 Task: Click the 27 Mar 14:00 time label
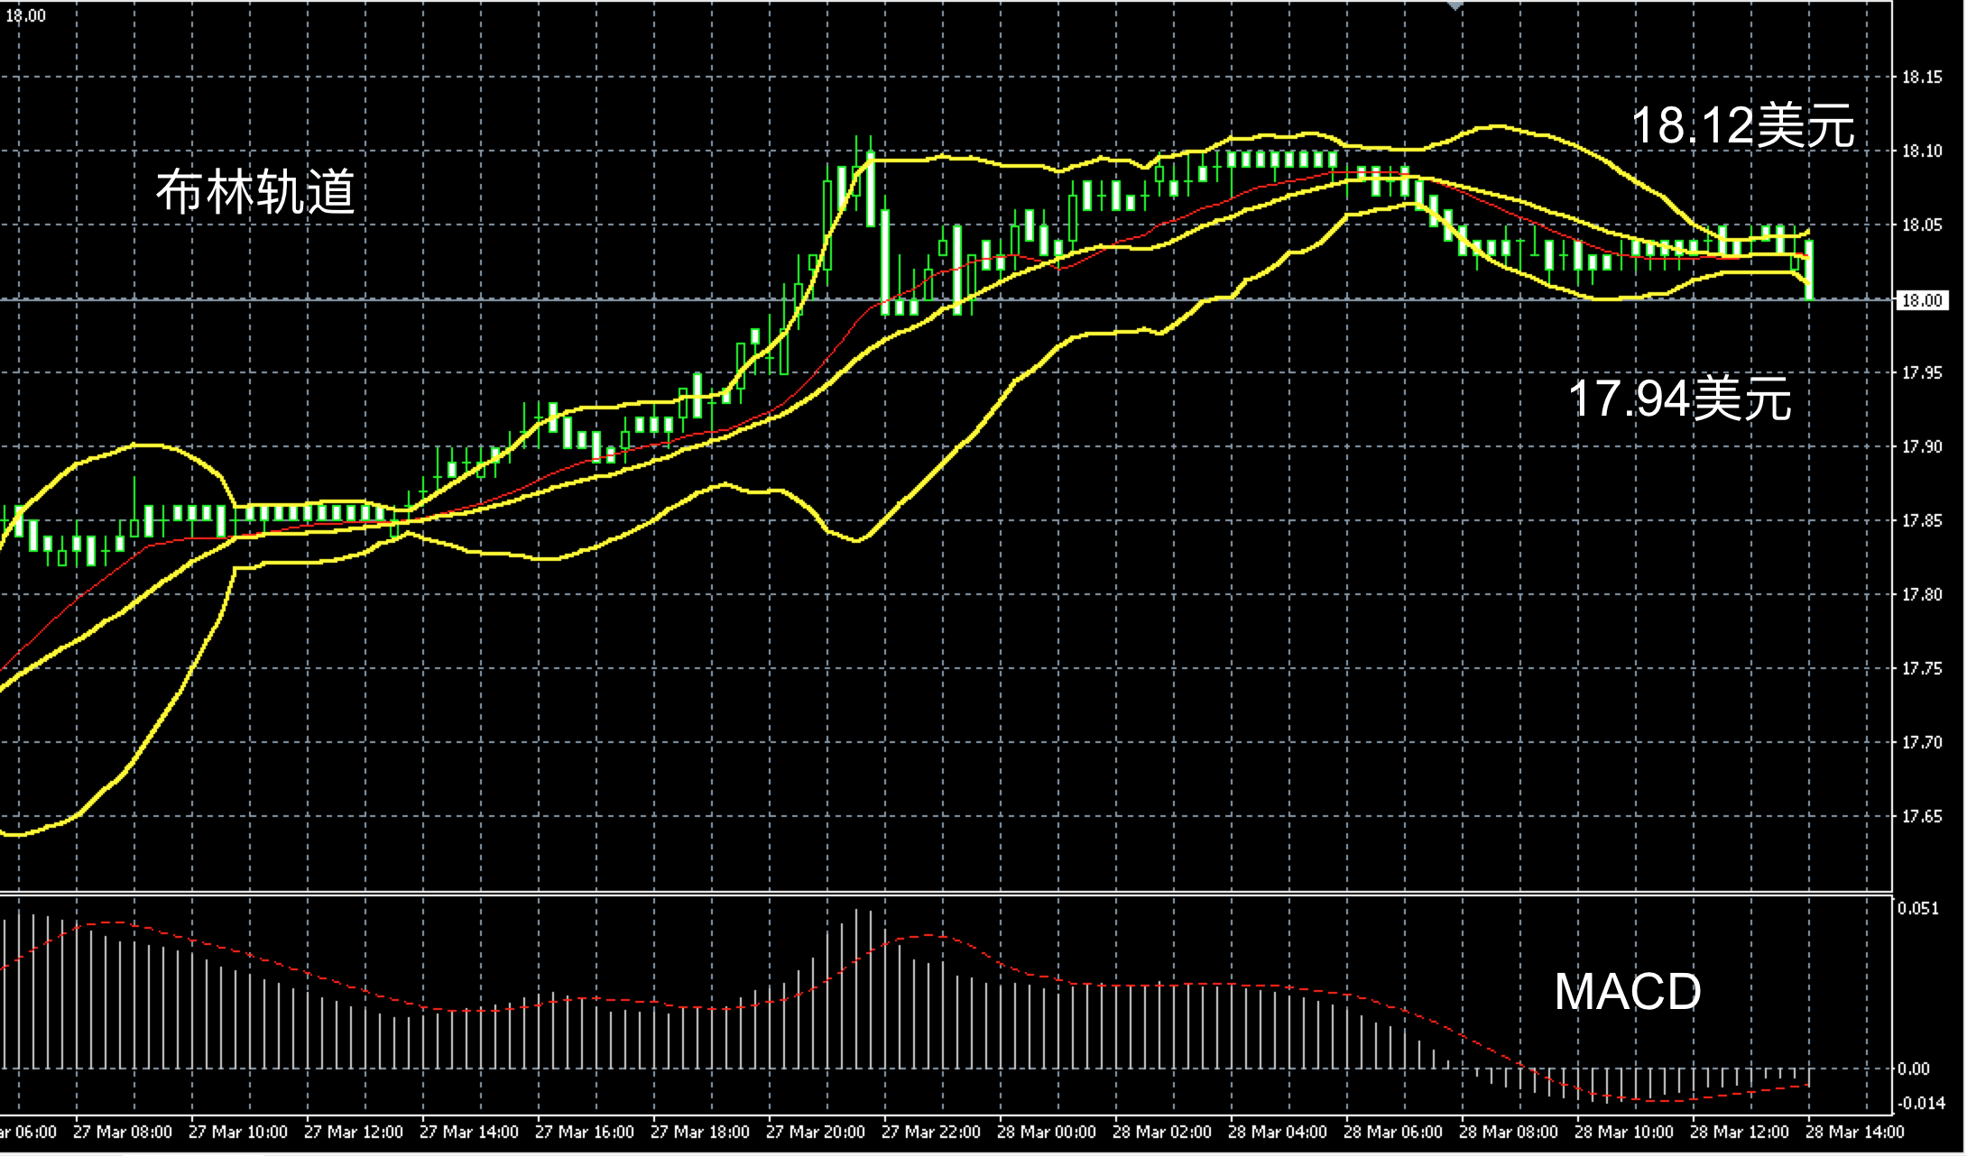468,1132
